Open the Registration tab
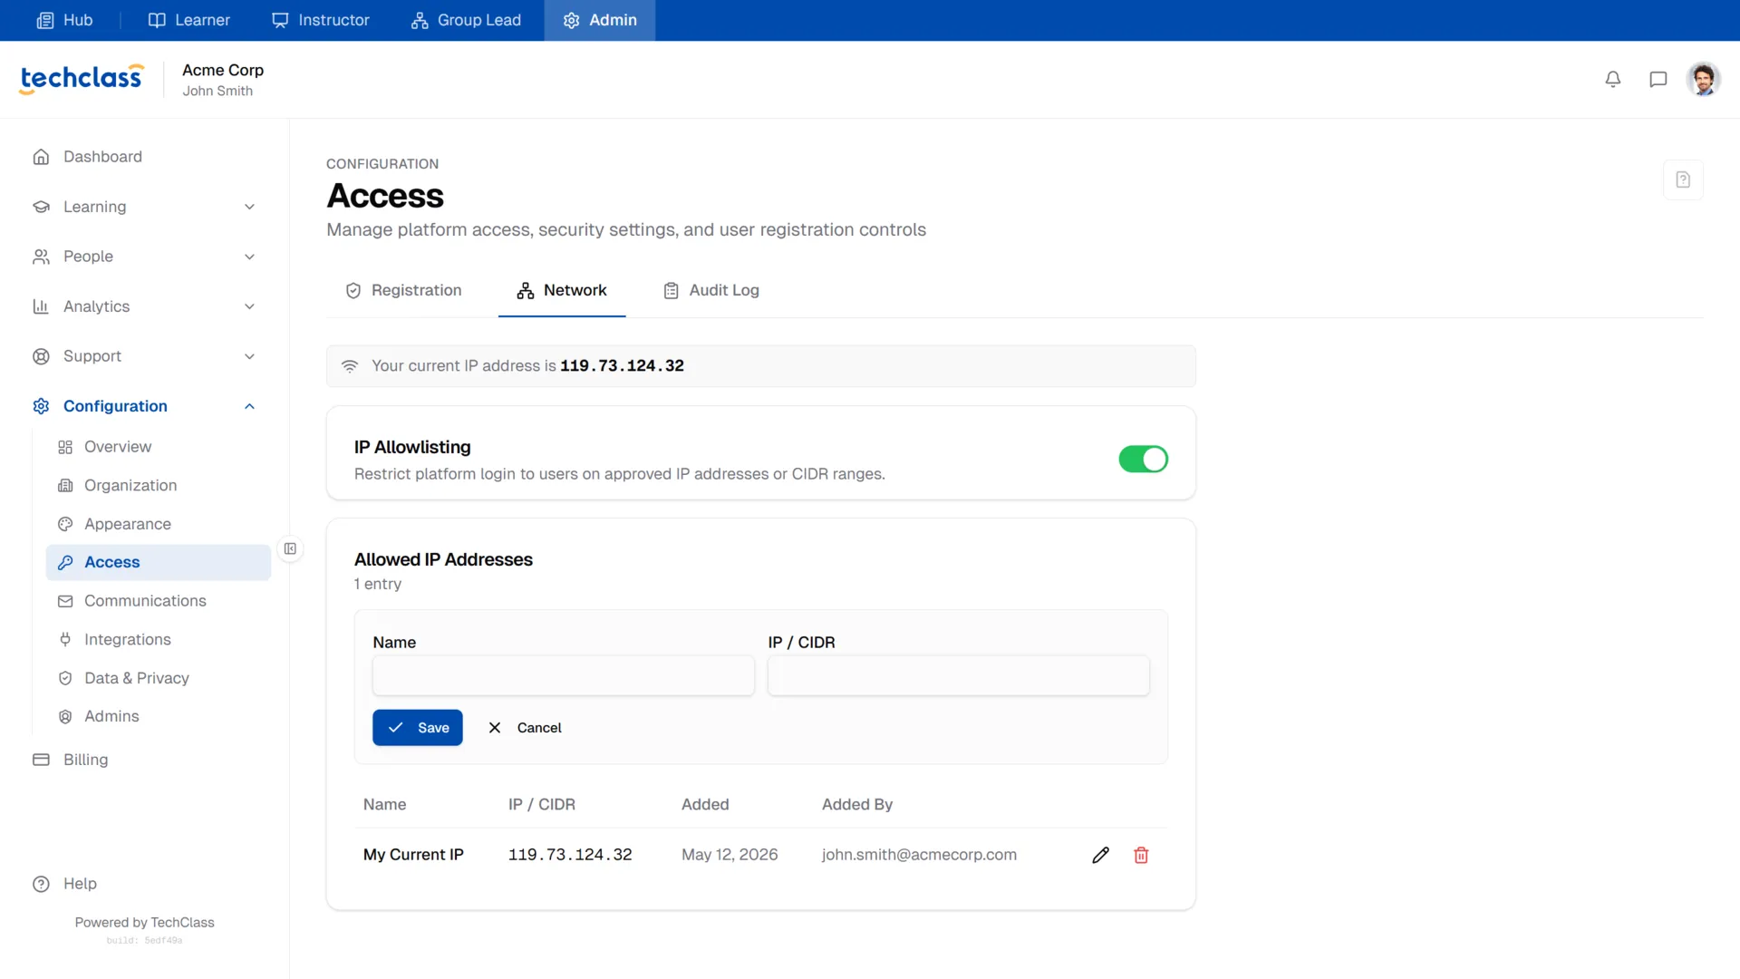The height and width of the screenshot is (979, 1740). (x=403, y=291)
